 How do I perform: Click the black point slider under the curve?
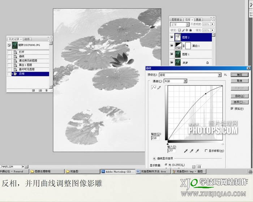(168, 144)
